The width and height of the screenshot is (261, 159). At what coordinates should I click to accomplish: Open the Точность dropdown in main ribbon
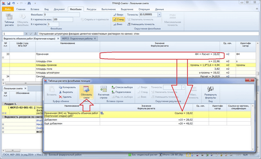159,15
